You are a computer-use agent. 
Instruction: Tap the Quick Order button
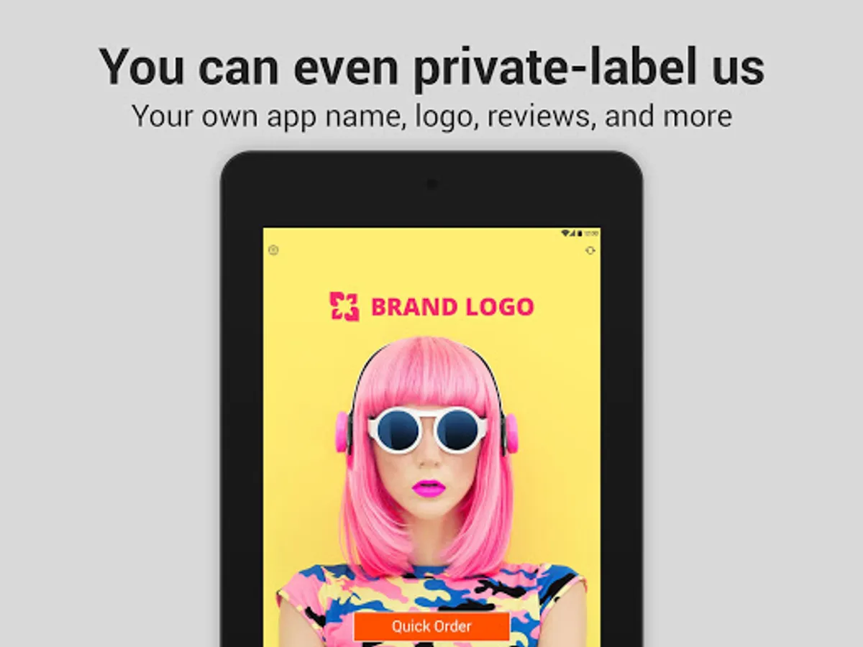point(431,626)
